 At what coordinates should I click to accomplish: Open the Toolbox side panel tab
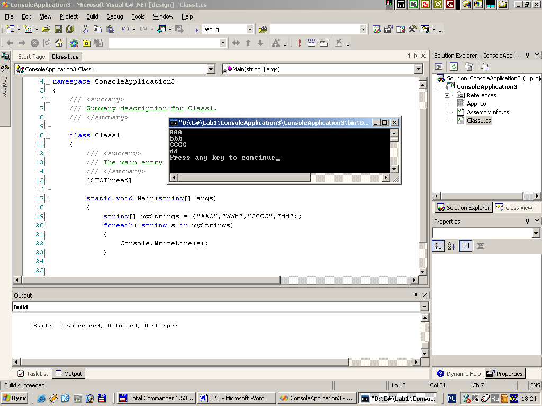(5, 80)
